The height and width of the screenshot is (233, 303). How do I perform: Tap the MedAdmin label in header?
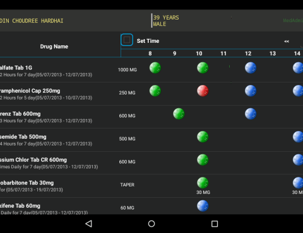click(x=293, y=20)
